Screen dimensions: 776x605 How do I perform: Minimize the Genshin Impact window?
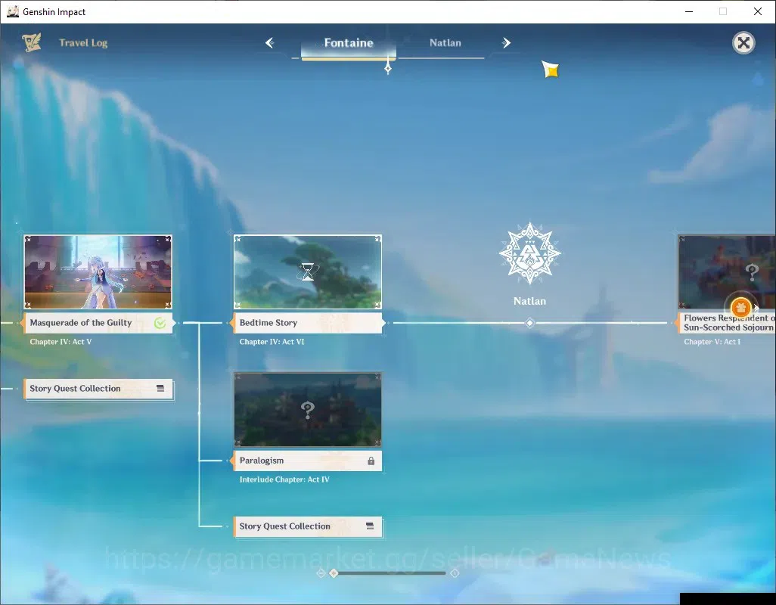pos(688,11)
